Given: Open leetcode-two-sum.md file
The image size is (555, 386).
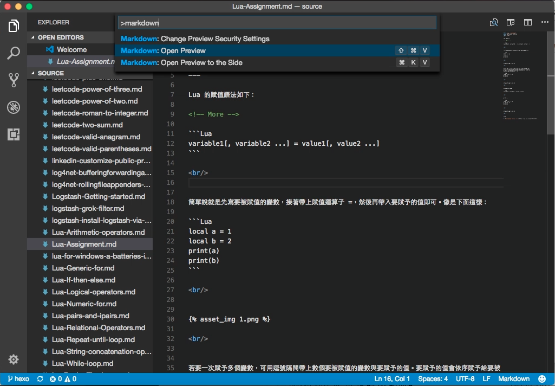Looking at the screenshot, I should pos(90,125).
